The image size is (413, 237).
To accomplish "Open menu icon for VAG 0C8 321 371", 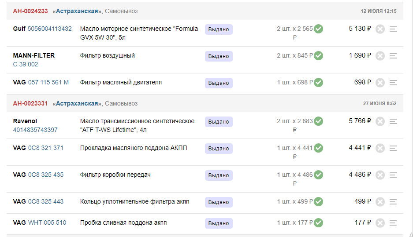I will click(393, 148).
